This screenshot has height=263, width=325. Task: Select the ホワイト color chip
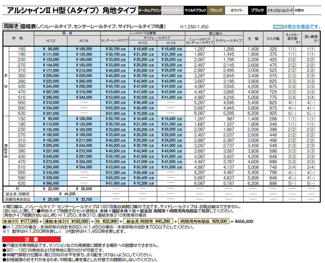pos(236,10)
